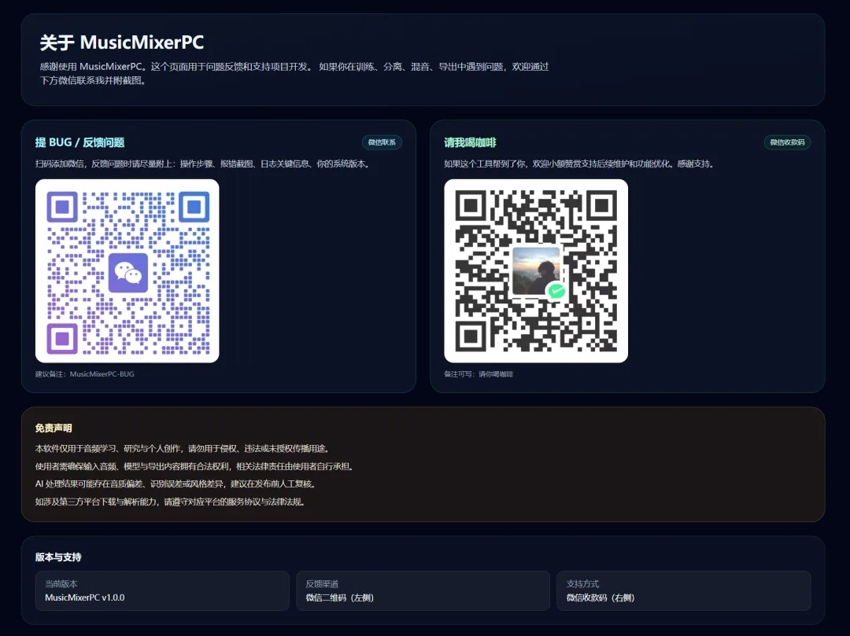Click the disclaimer line starting with 使用者需确保
The width and height of the screenshot is (850, 636).
pos(194,466)
